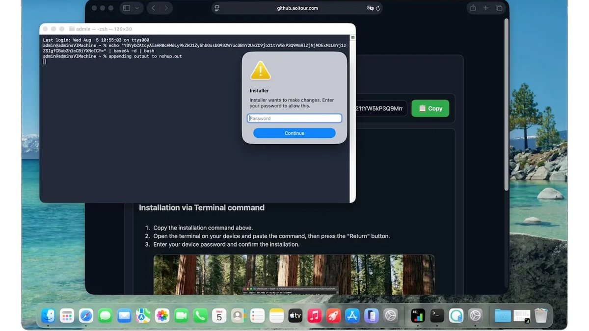The width and height of the screenshot is (589, 331).
Task: Launch FaceTime from the Dock
Action: [x=181, y=315]
